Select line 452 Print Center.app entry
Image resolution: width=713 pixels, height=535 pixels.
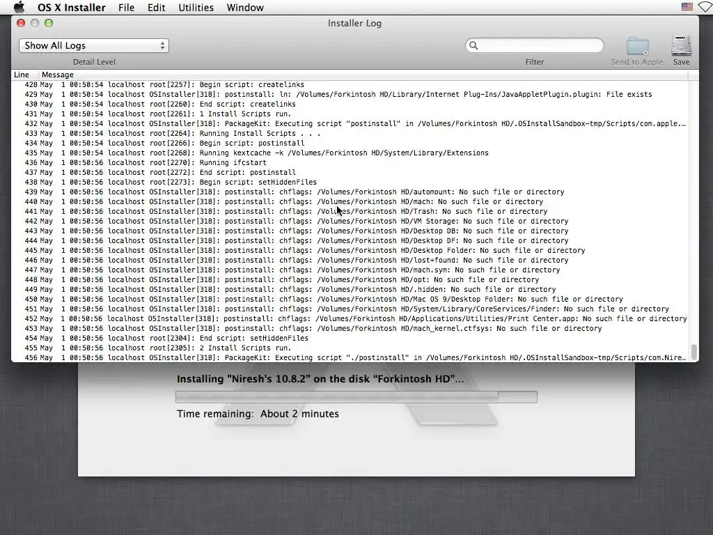tap(350, 319)
